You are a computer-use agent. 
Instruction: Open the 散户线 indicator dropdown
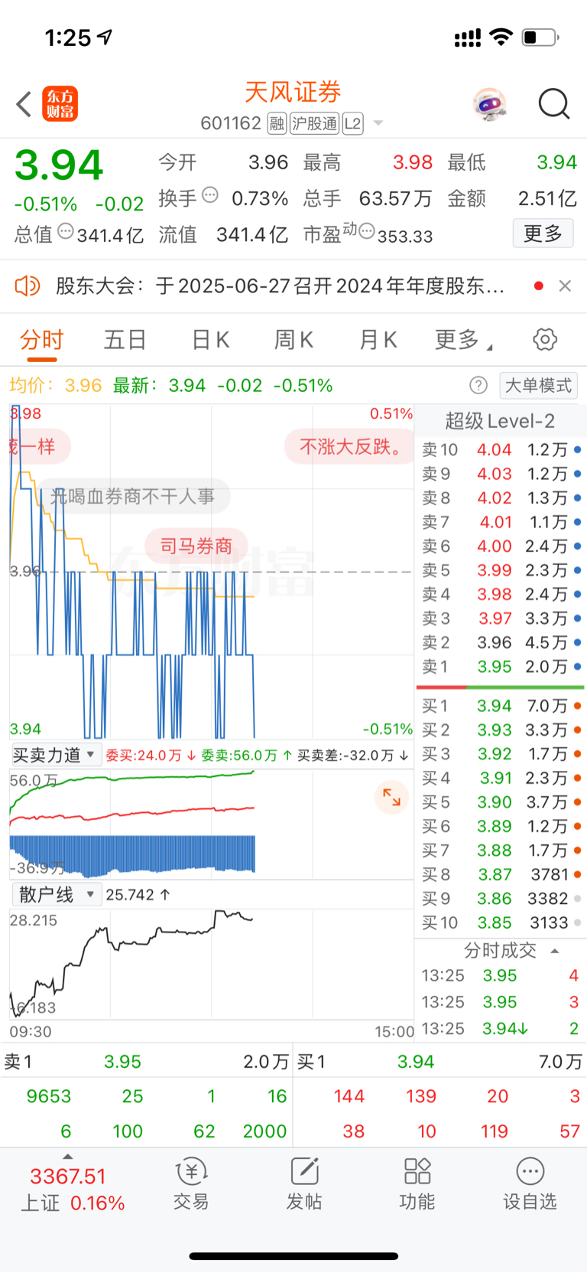pyautogui.click(x=56, y=894)
